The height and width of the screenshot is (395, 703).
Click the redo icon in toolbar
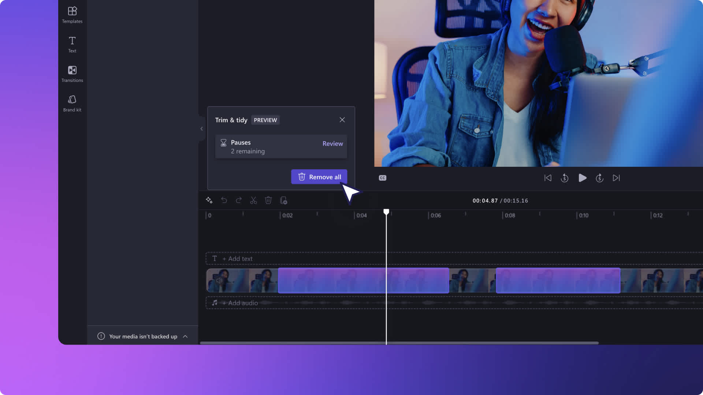[x=238, y=200]
